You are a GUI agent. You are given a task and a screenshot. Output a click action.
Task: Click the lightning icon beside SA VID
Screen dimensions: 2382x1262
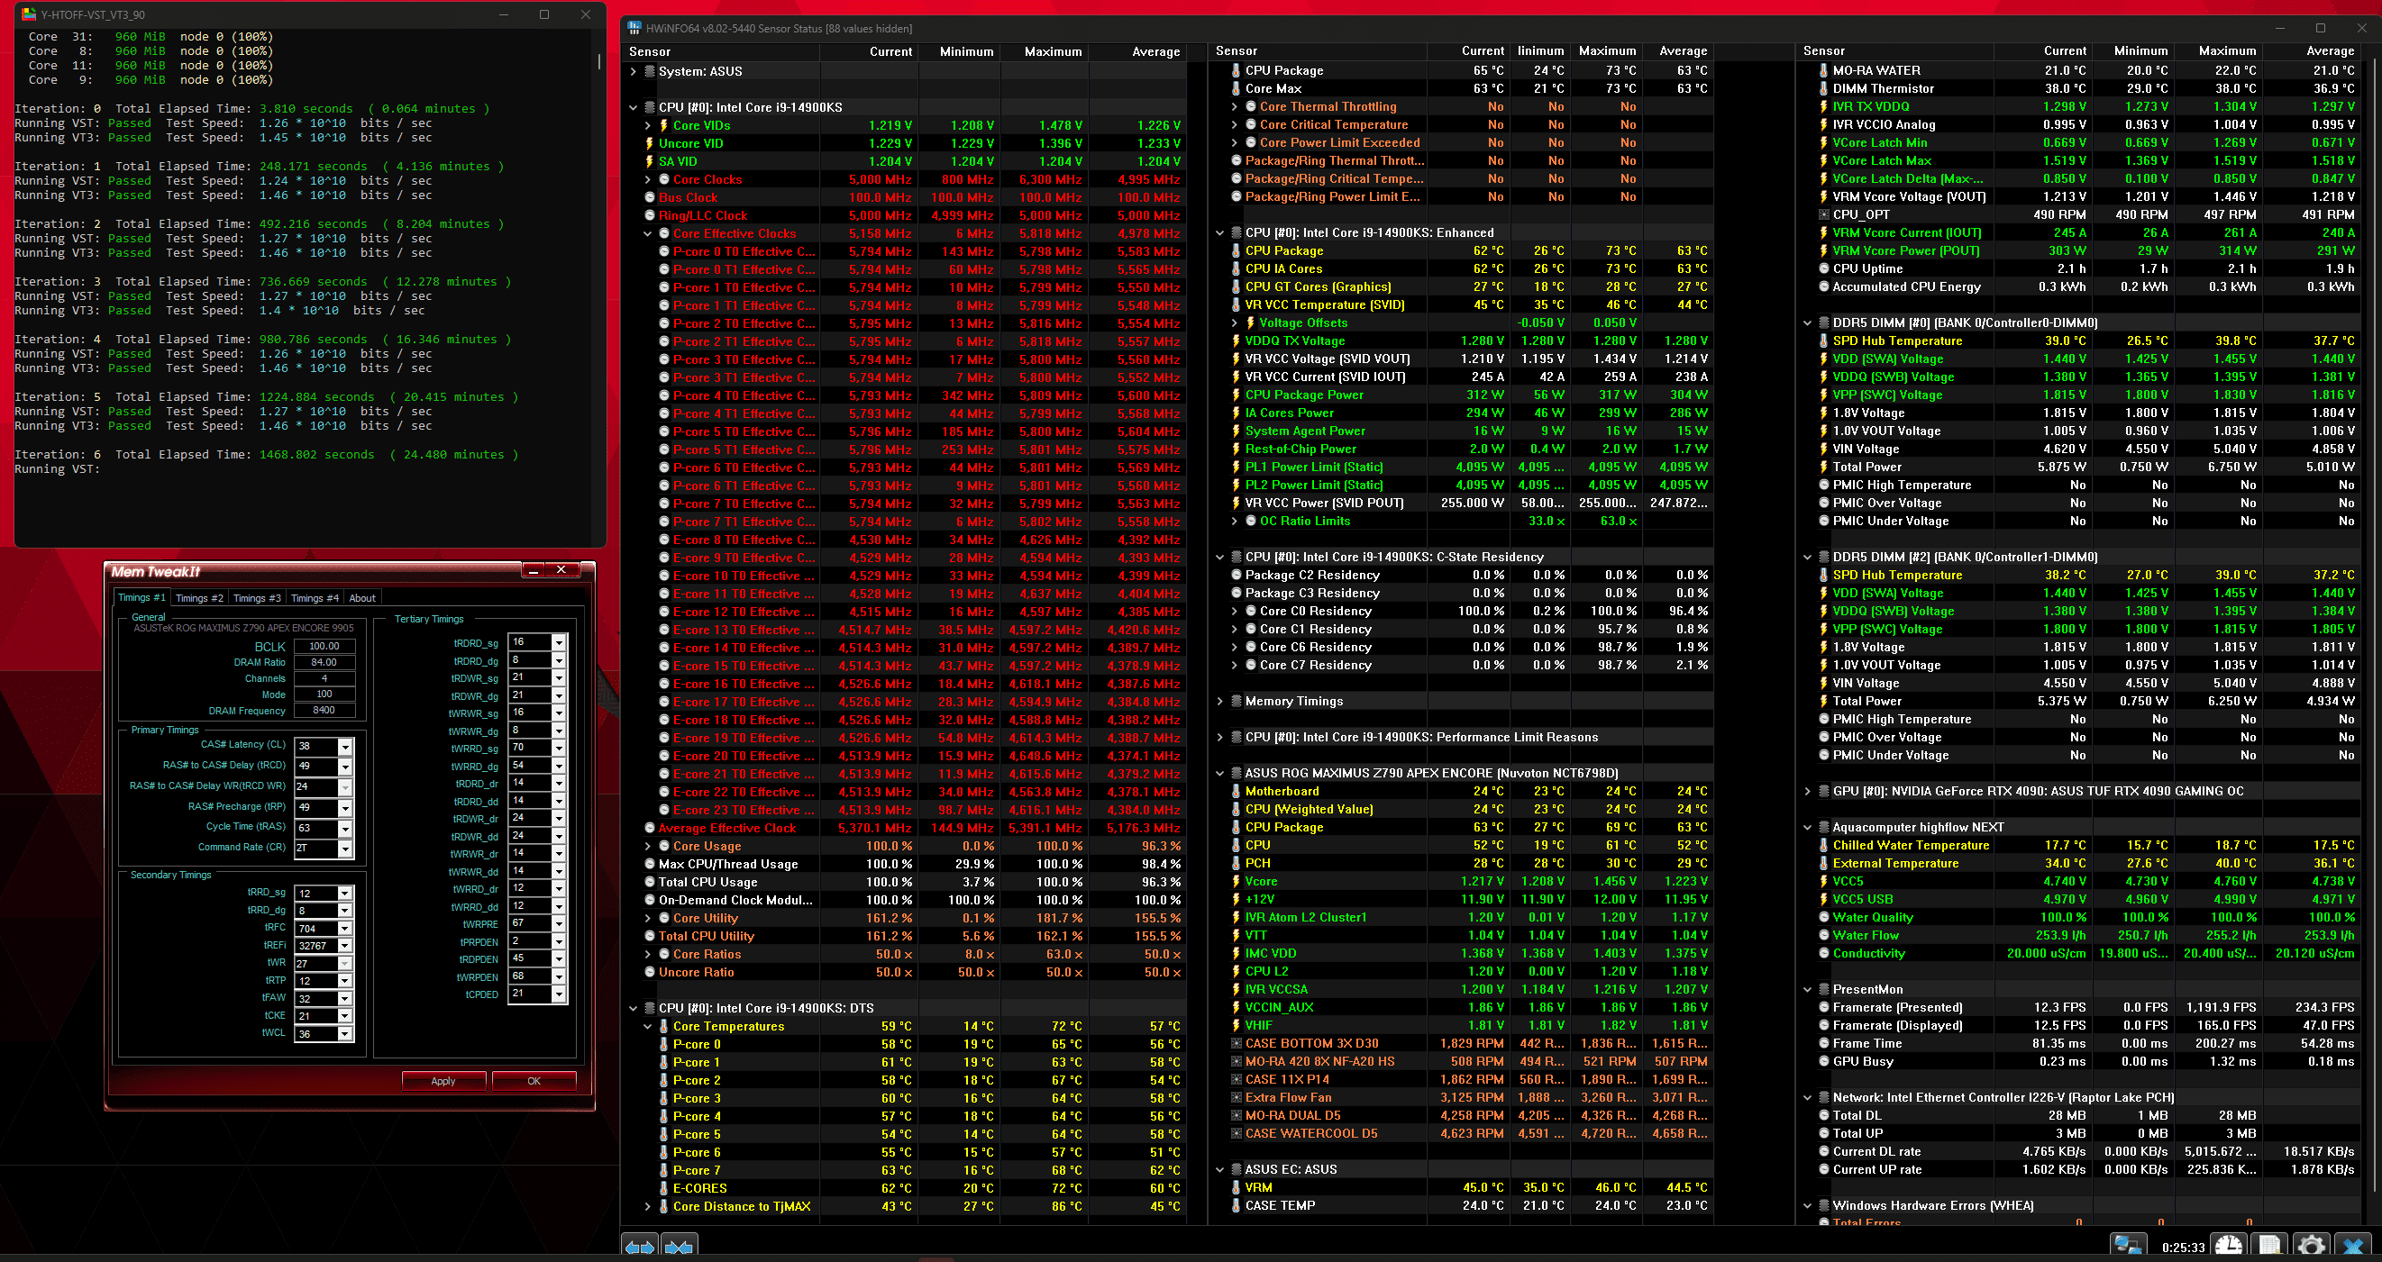[x=650, y=162]
